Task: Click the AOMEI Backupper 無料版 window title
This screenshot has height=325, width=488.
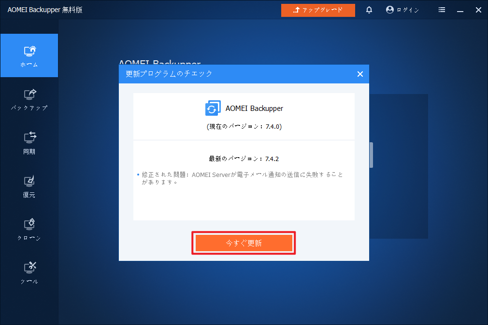Action: 45,10
